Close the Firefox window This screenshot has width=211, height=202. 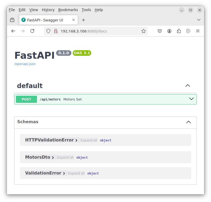[x=200, y=10]
